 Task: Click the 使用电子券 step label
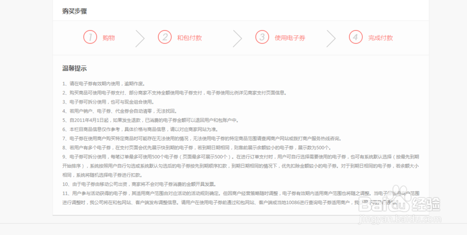290,38
